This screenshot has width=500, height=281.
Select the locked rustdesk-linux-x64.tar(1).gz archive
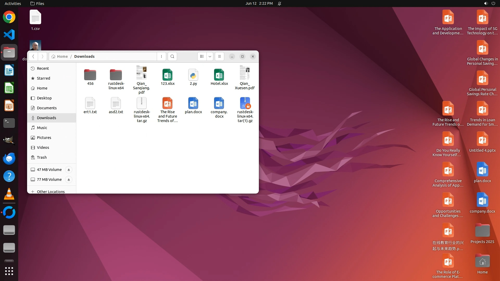(x=245, y=103)
